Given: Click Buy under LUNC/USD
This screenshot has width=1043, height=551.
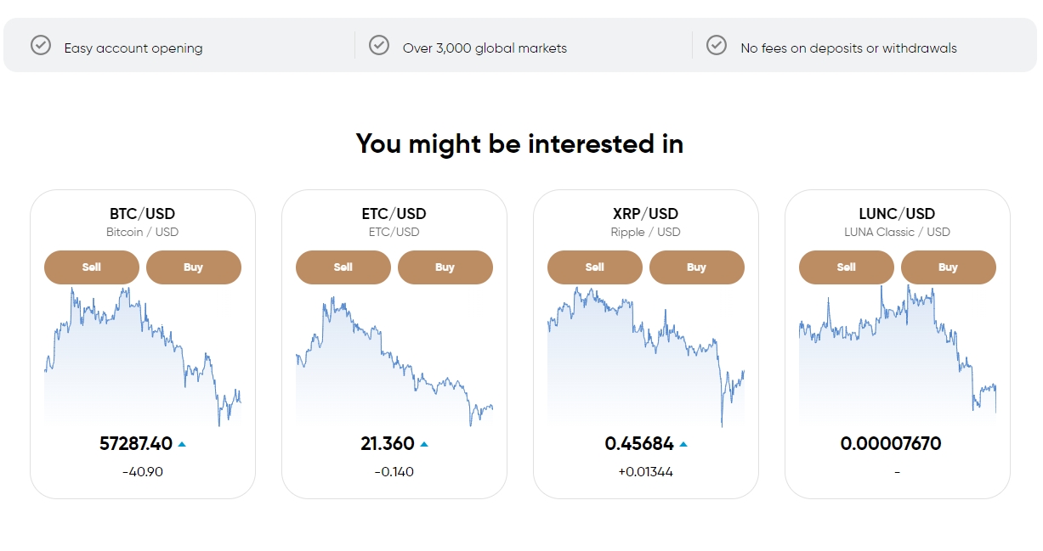Looking at the screenshot, I should tap(949, 267).
